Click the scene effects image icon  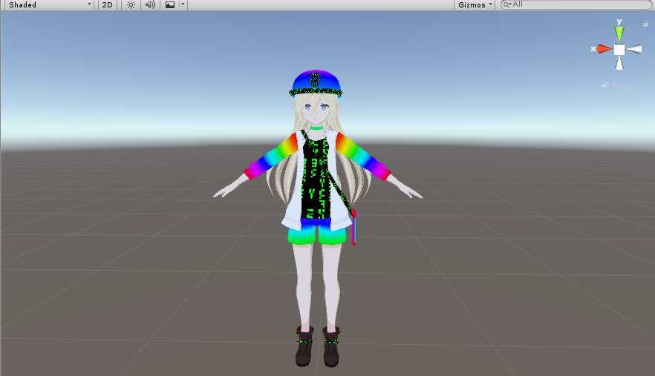[x=170, y=4]
